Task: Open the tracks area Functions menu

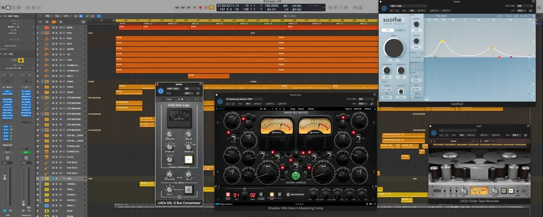Action: click(x=58, y=16)
